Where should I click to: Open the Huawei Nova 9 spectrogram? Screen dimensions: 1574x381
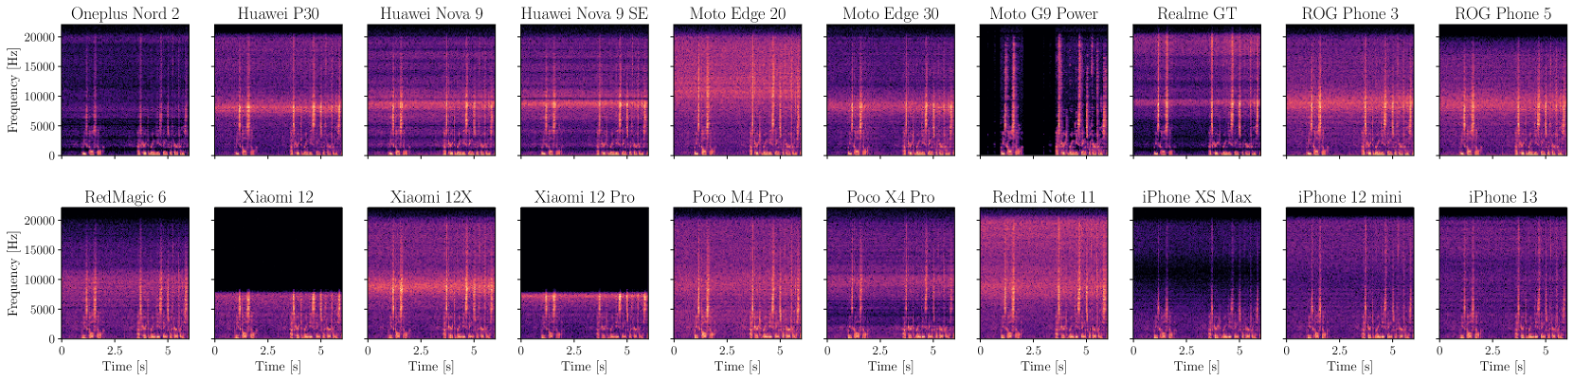tap(431, 90)
